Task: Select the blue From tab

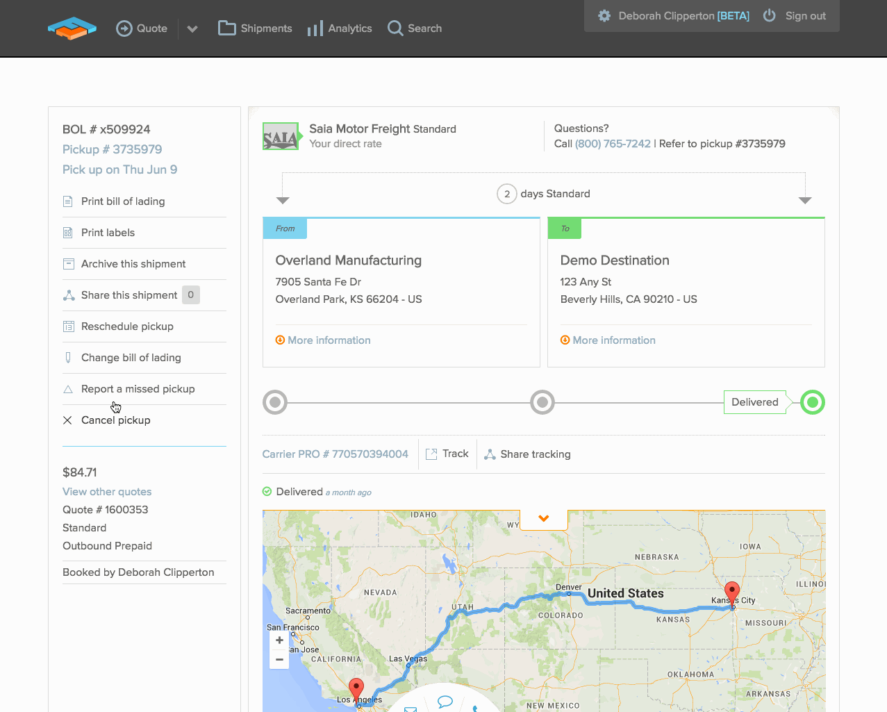Action: [x=285, y=229]
